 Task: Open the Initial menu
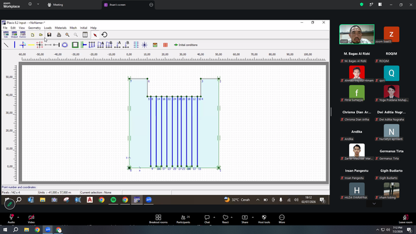[84, 28]
